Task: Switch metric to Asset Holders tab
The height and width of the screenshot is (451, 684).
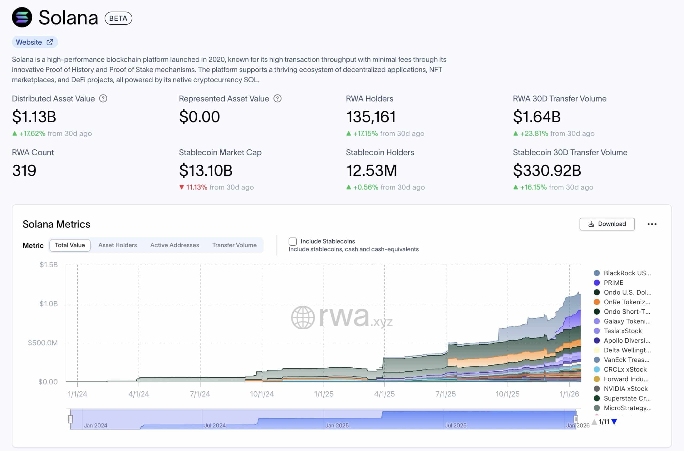Action: pos(118,245)
